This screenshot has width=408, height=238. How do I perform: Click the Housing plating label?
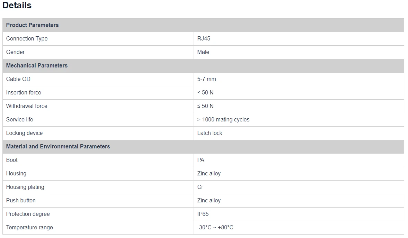25,187
